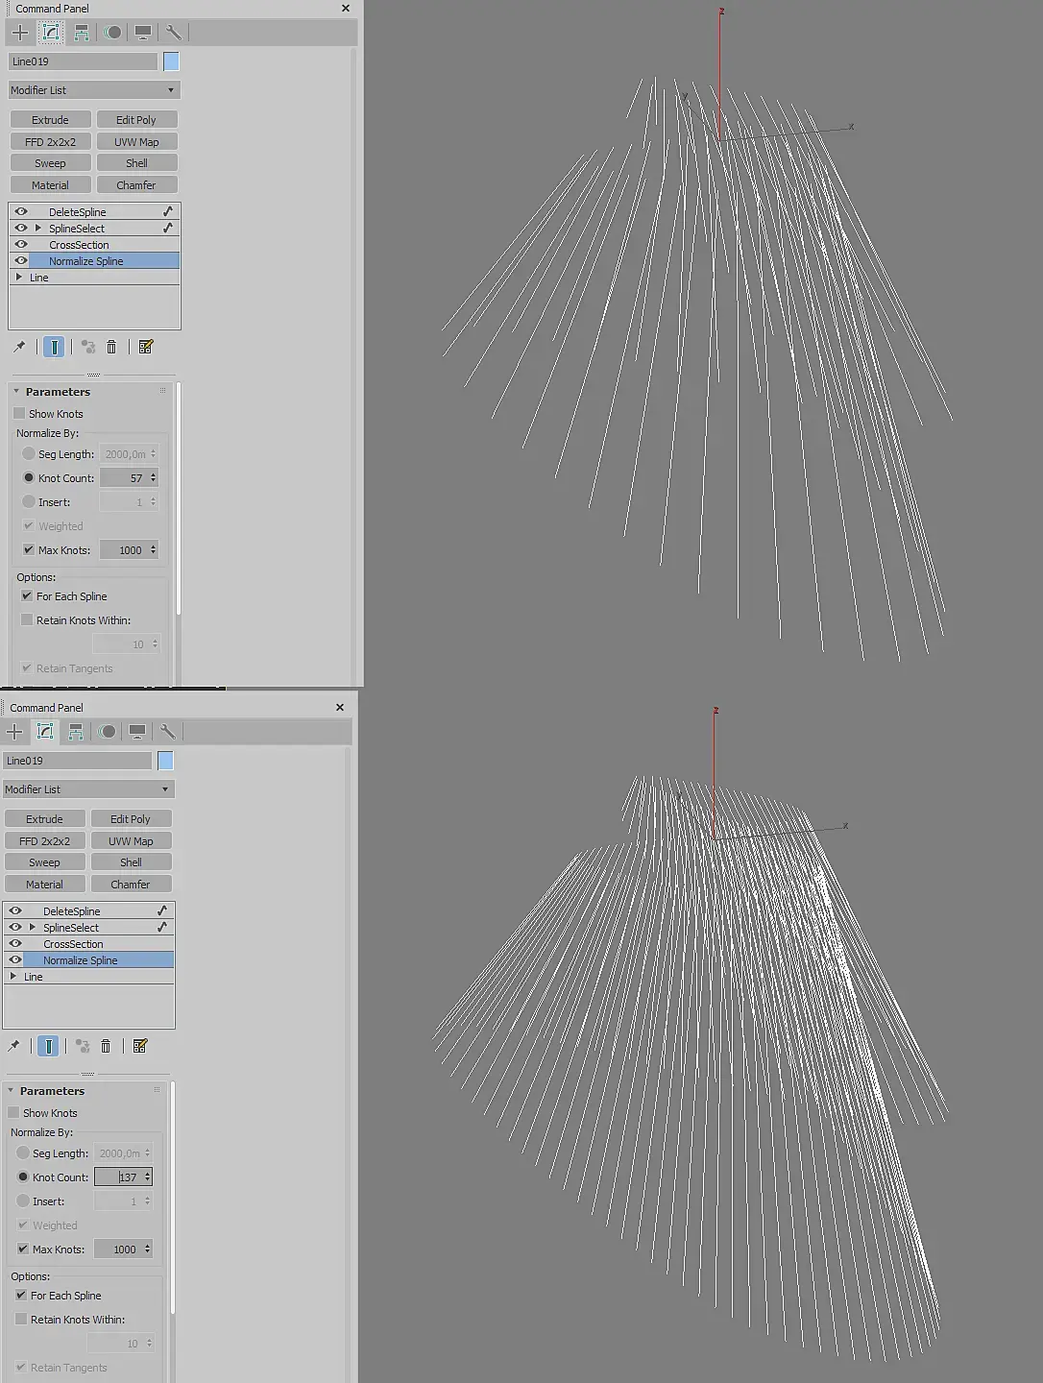
Task: Open Motion tab in top Command Panel
Action: point(112,33)
